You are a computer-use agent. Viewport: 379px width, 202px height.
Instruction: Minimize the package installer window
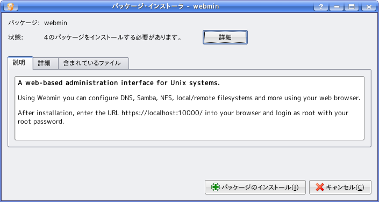[x=336, y=7]
